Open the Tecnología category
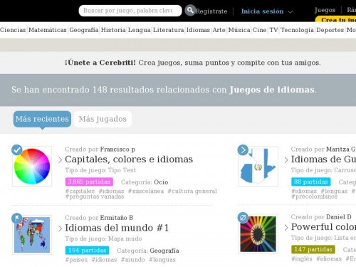 coord(297,30)
